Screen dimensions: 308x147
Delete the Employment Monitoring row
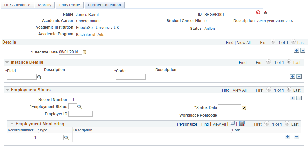[296, 137]
